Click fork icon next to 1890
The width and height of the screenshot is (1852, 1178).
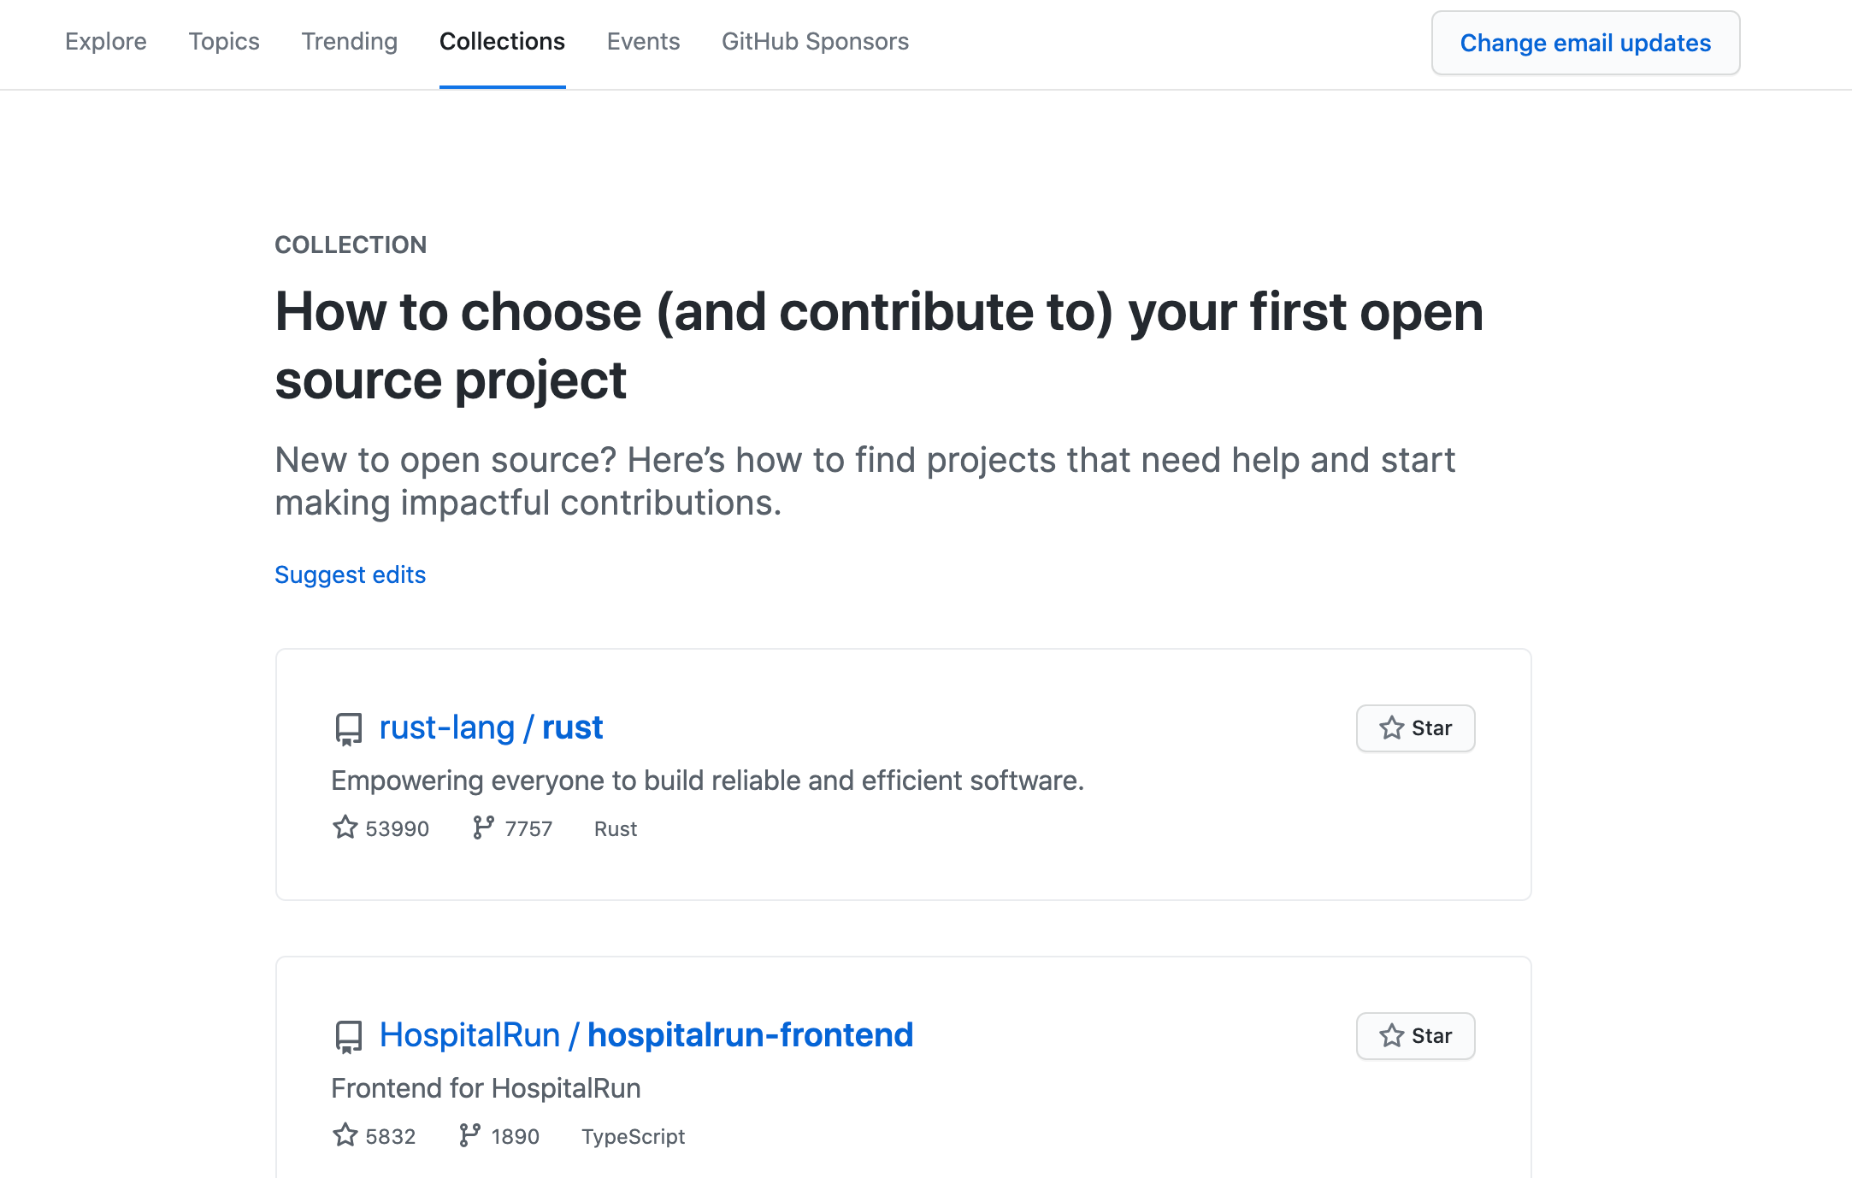pyautogui.click(x=469, y=1135)
